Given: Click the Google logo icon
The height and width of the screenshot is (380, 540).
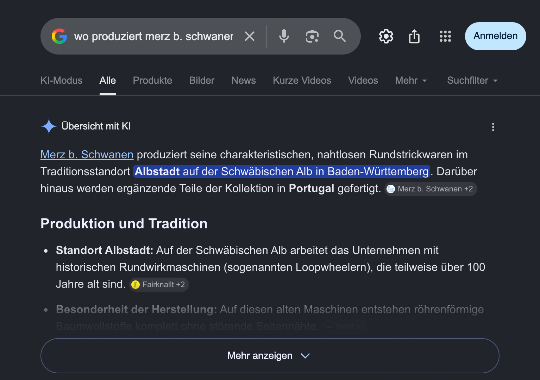Looking at the screenshot, I should click(59, 36).
